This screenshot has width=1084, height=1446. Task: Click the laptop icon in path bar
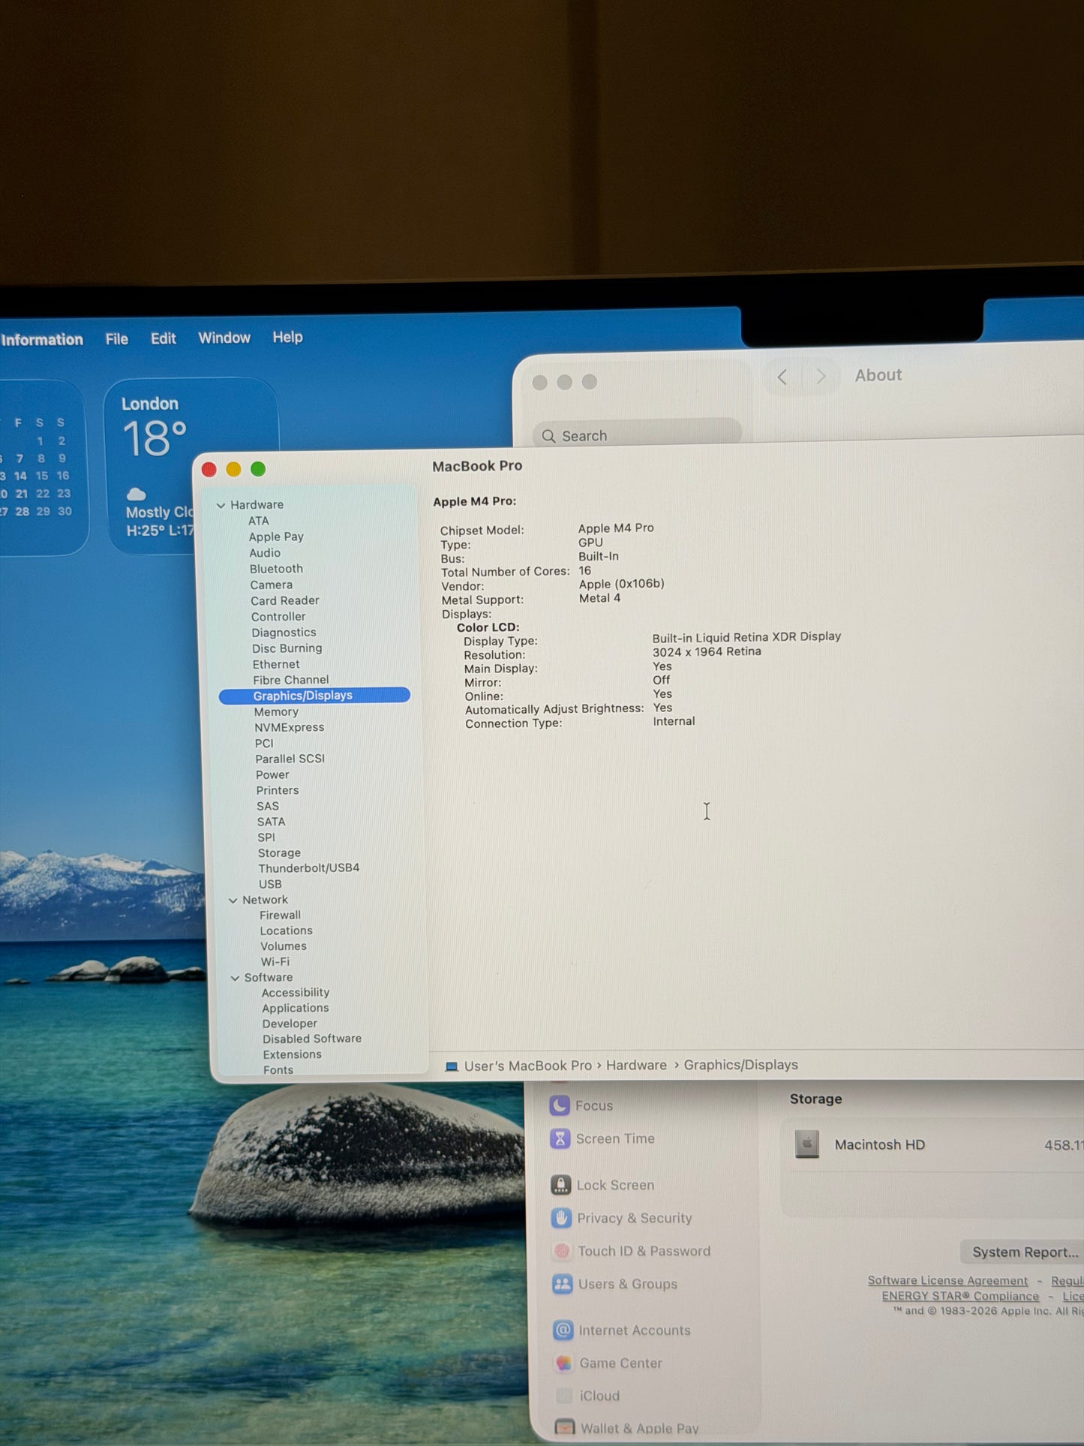tap(452, 1067)
